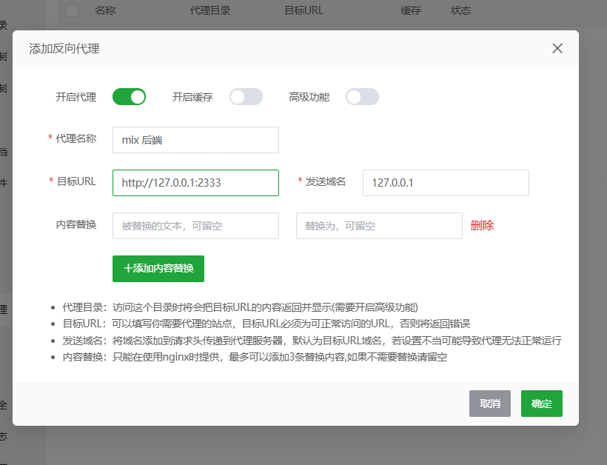This screenshot has height=465, width=607.
Task: Close the 添加反向代理 dialog
Action: click(557, 49)
